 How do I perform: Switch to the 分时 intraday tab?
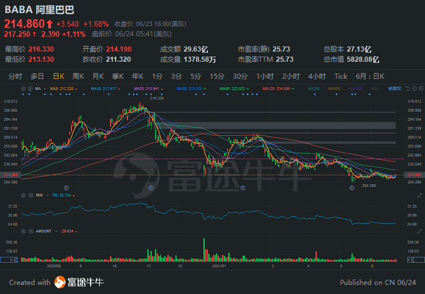(15, 76)
